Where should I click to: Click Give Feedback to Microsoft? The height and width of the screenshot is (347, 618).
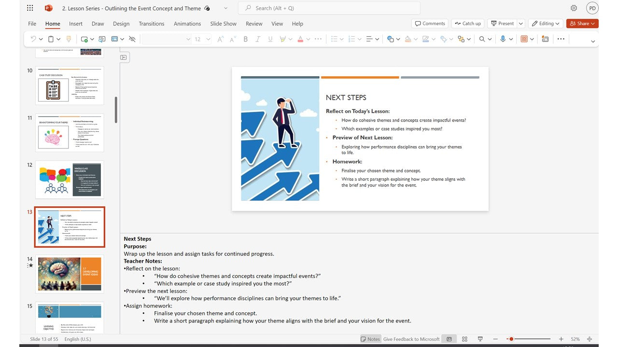(411, 339)
